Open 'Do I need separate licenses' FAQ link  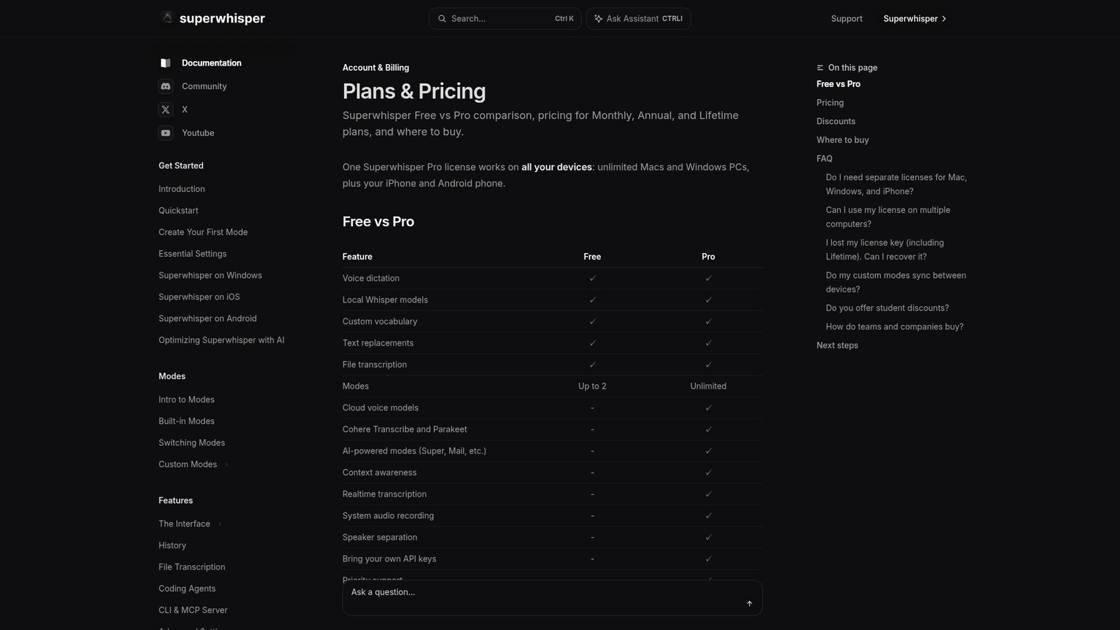tap(896, 184)
